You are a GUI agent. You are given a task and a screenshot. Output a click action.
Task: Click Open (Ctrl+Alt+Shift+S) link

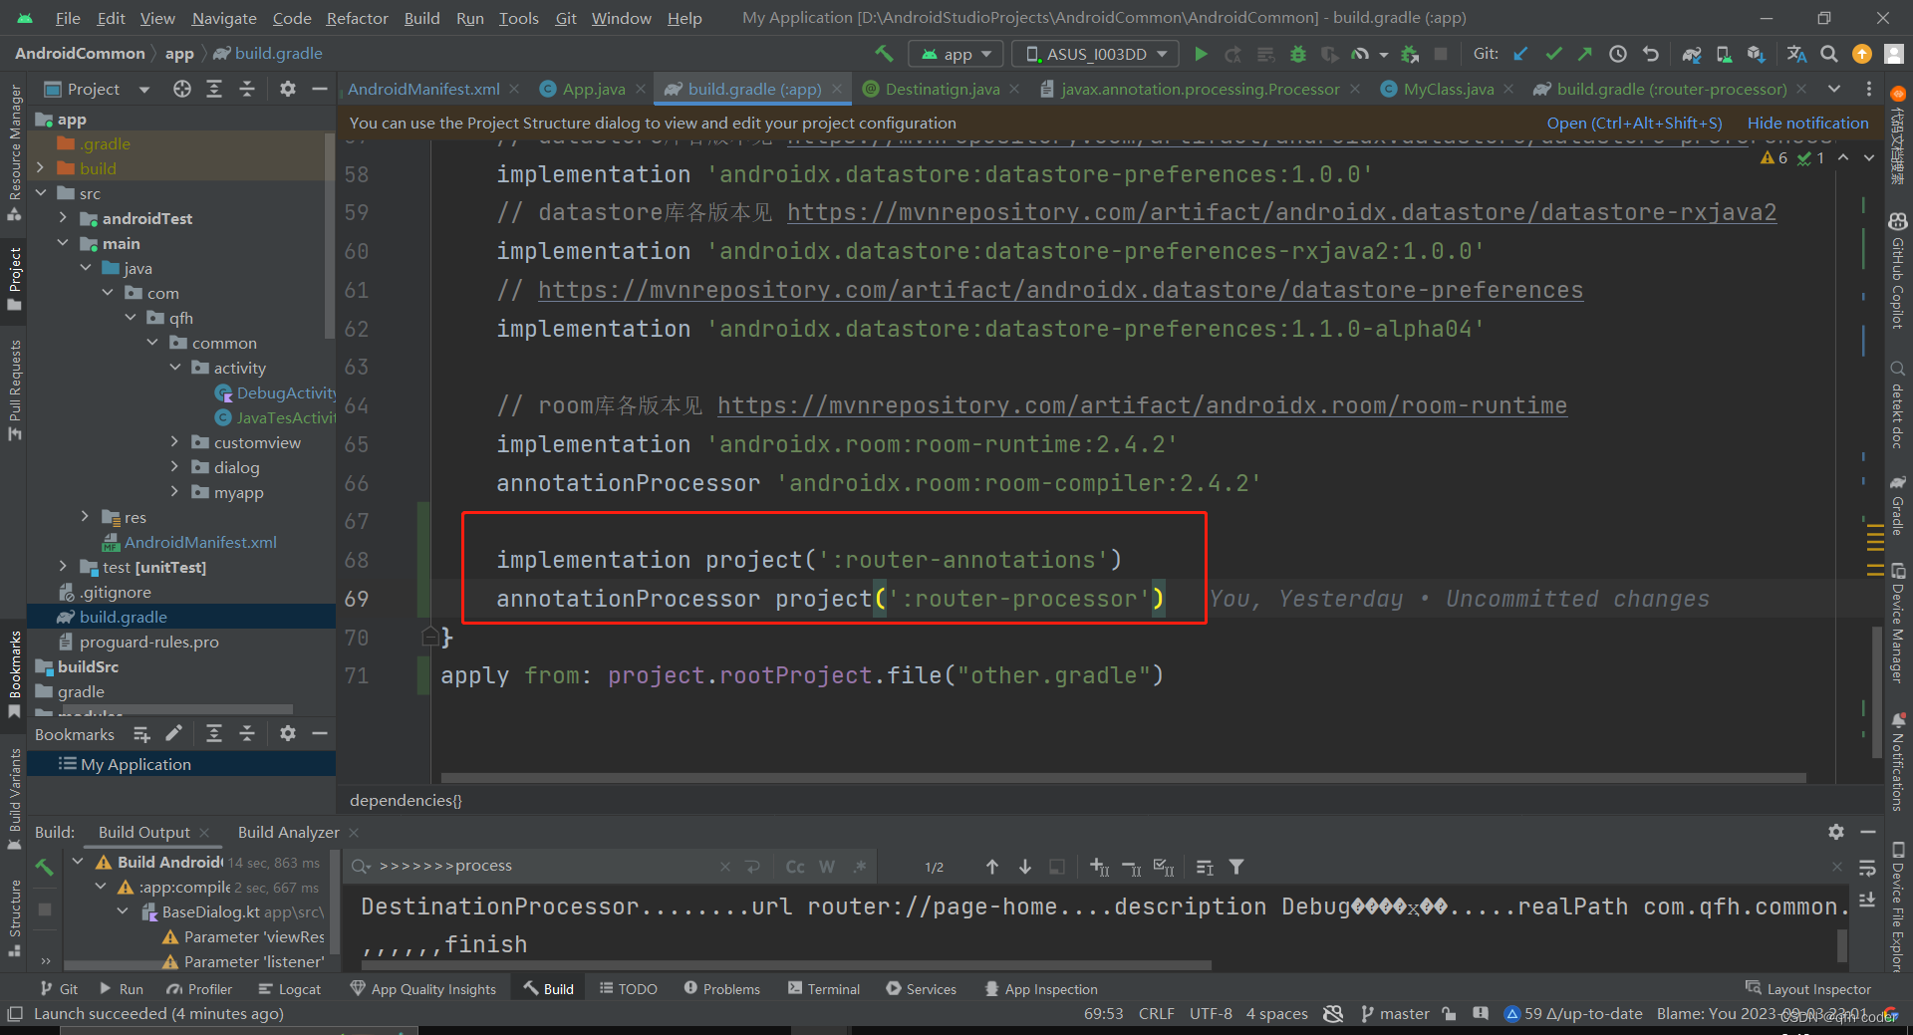tap(1634, 123)
